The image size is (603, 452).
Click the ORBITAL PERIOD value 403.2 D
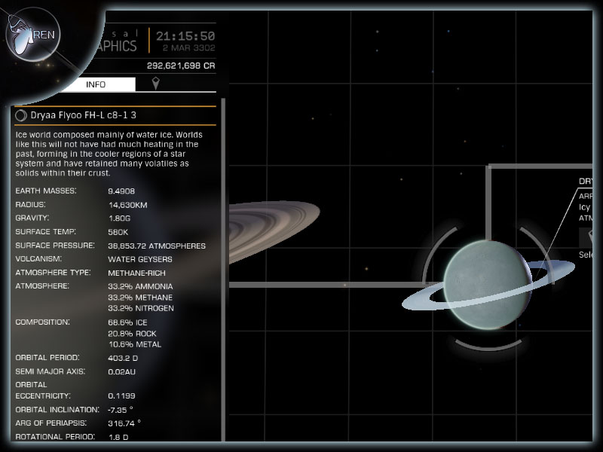pyautogui.click(x=123, y=358)
